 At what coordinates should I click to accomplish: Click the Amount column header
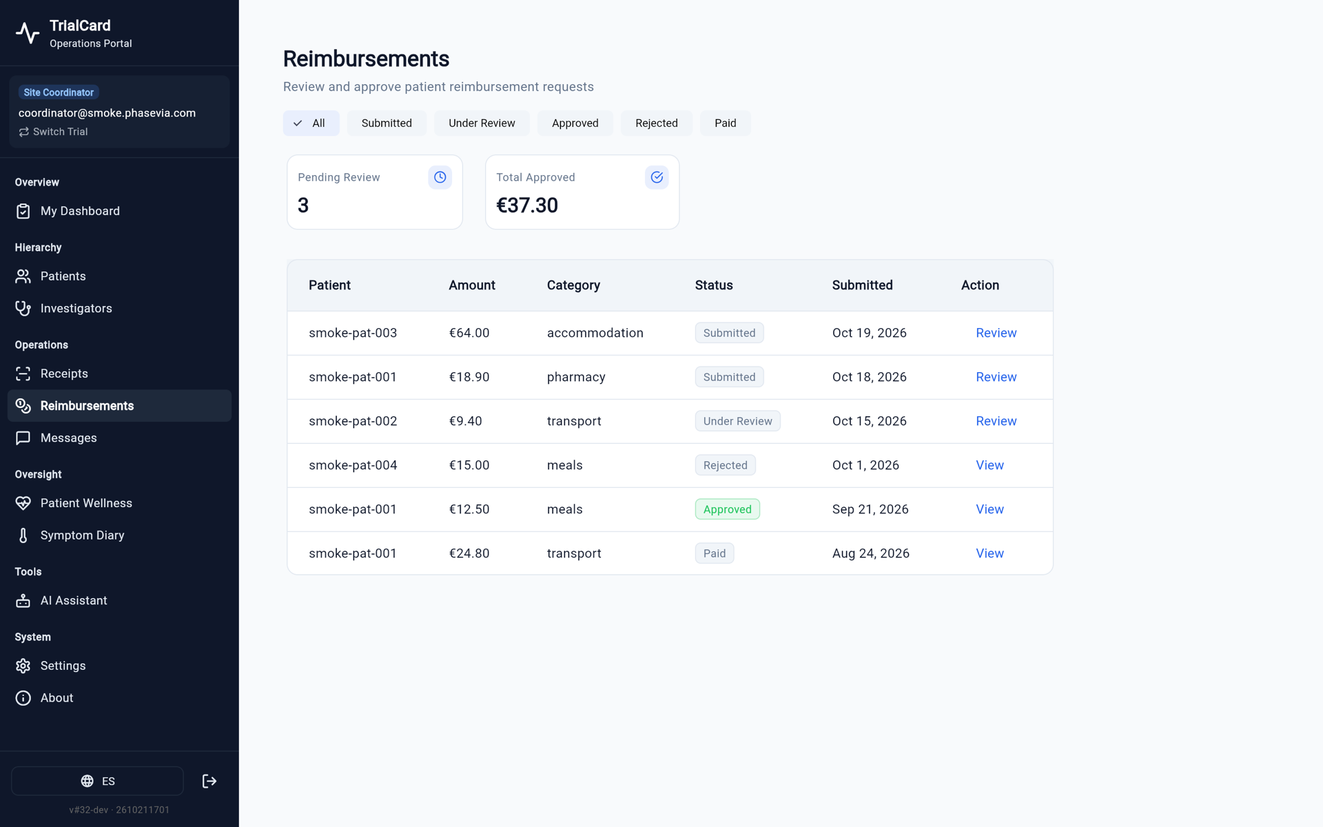point(472,285)
